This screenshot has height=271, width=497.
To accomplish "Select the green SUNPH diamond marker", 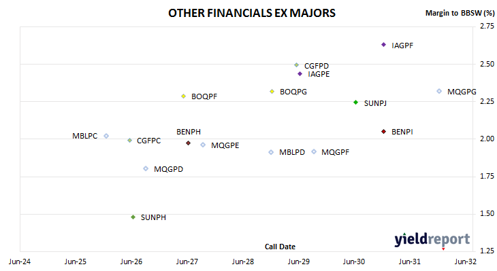I will 133,217.
